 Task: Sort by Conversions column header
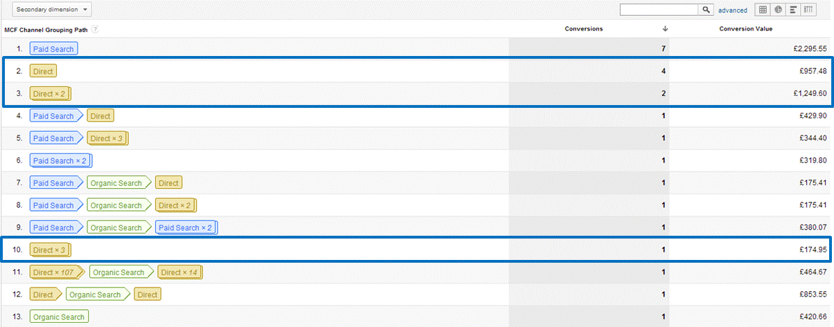[584, 29]
